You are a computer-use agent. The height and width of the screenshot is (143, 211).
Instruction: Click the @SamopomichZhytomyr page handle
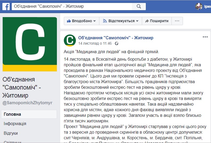point(27,103)
